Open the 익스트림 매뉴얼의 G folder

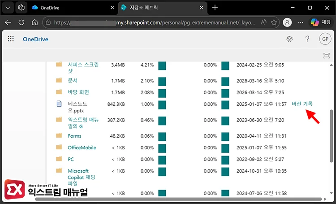(83, 123)
